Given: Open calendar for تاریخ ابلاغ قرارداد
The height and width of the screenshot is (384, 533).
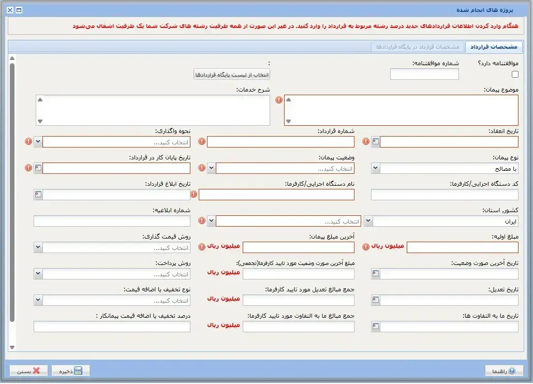Looking at the screenshot, I should click(x=38, y=195).
